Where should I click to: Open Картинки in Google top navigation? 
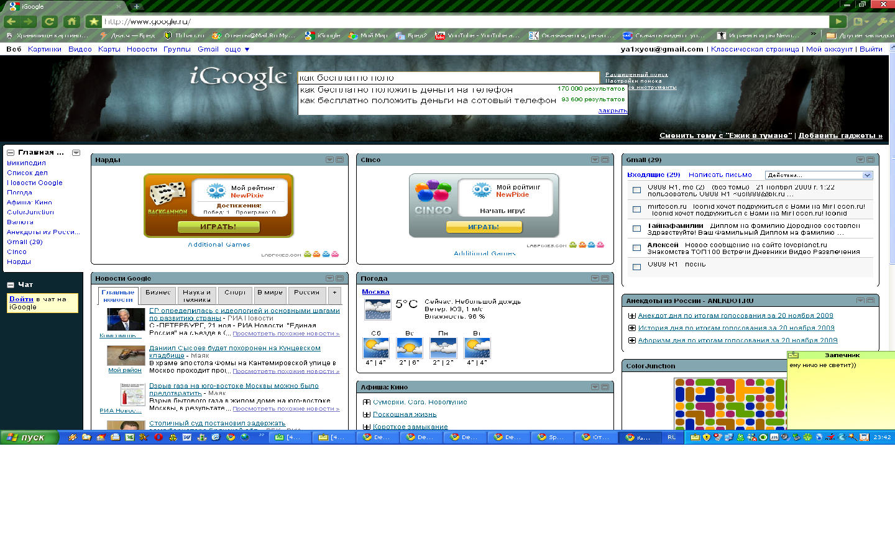pyautogui.click(x=45, y=49)
